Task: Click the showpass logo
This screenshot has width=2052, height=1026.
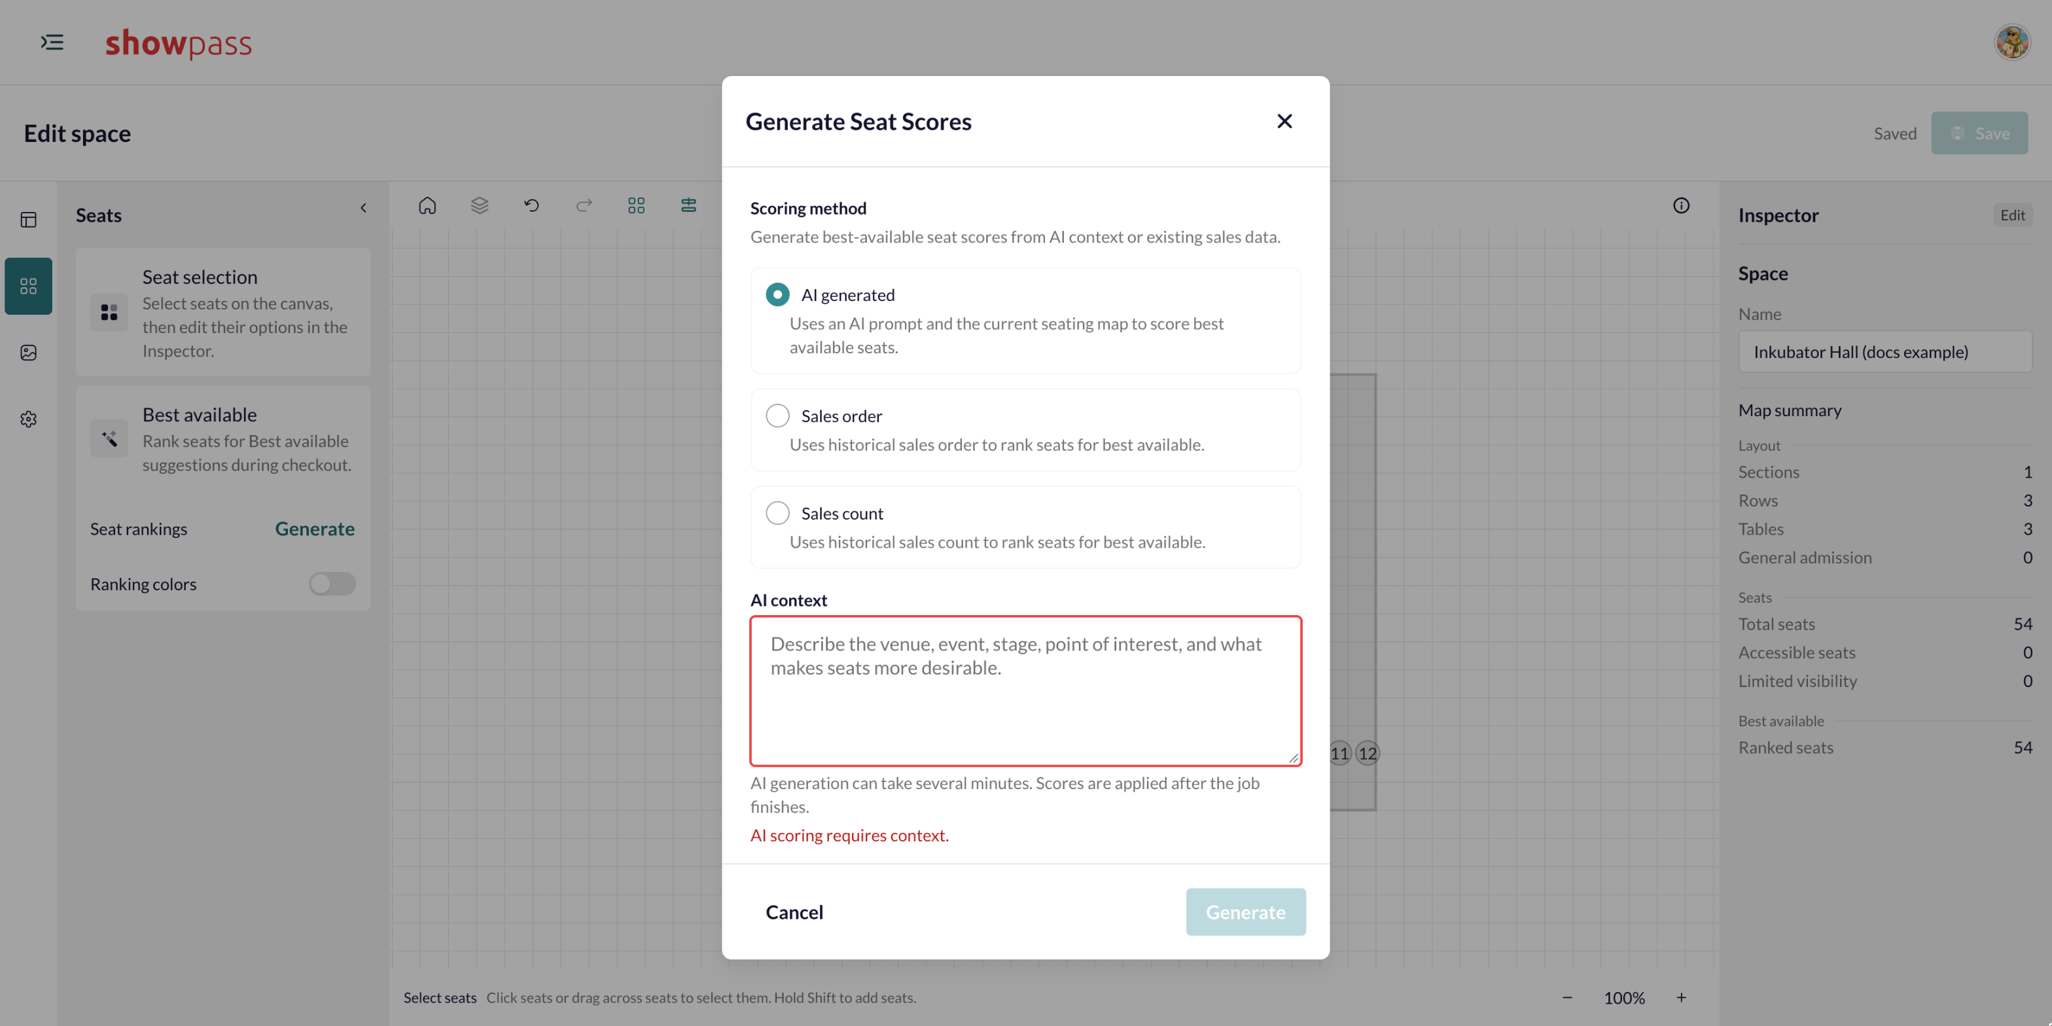Action: tap(179, 43)
